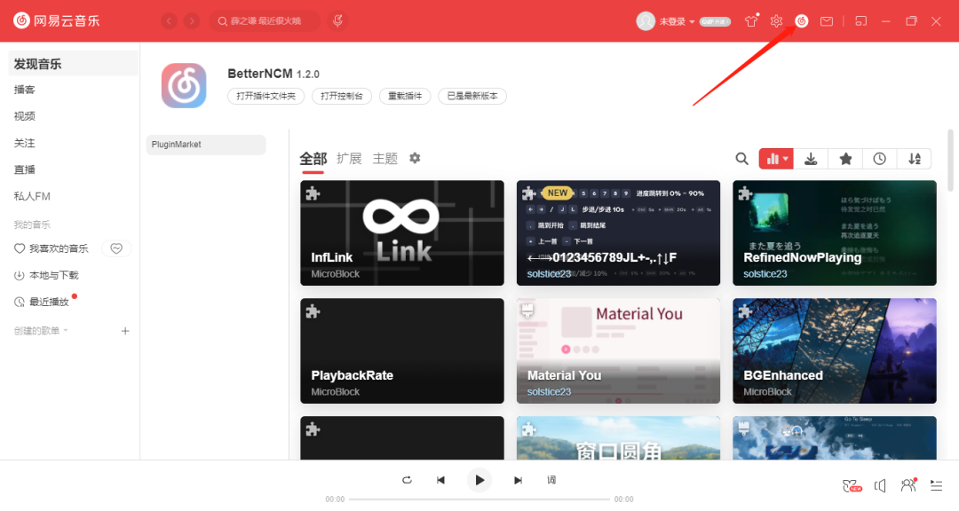Sort plugins by update time clock icon
The width and height of the screenshot is (959, 511).
879,159
